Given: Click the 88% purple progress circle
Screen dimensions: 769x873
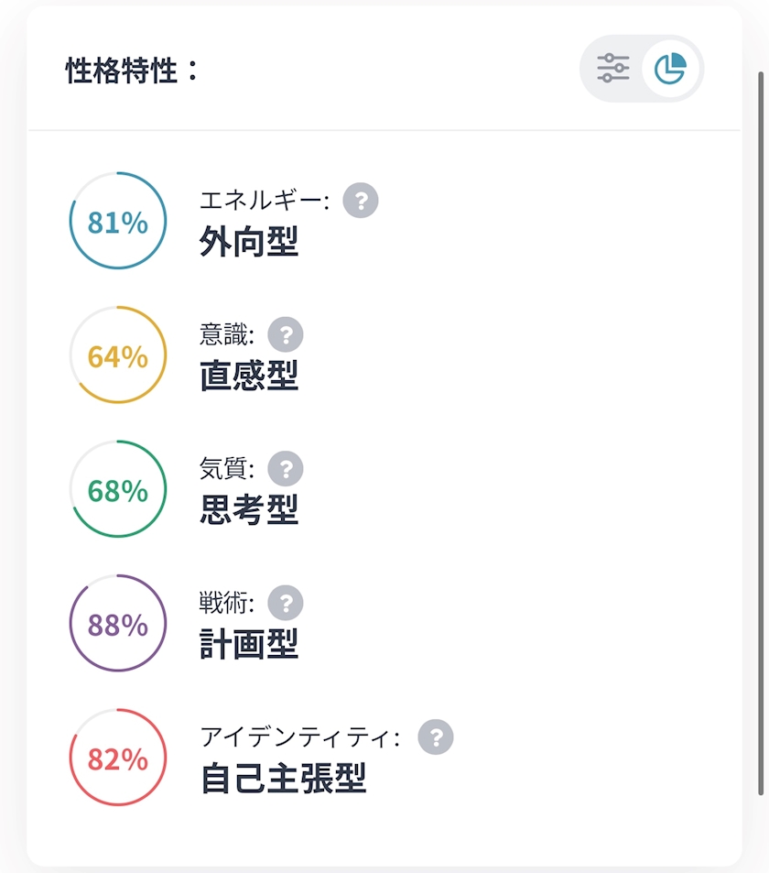Looking at the screenshot, I should click(x=118, y=624).
